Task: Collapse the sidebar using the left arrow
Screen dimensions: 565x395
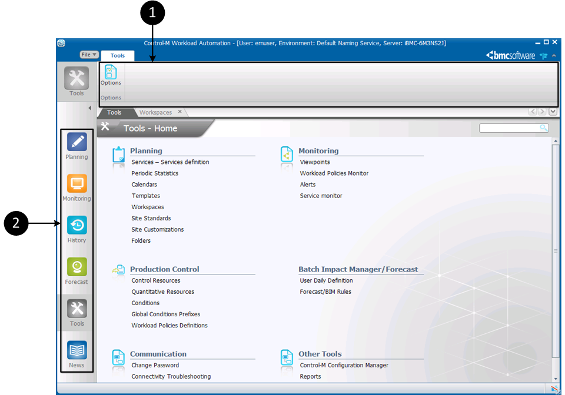Action: [x=90, y=108]
